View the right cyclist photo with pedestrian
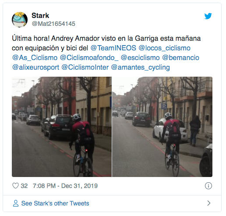This screenshot has width=226, height=216. (x=162, y=127)
